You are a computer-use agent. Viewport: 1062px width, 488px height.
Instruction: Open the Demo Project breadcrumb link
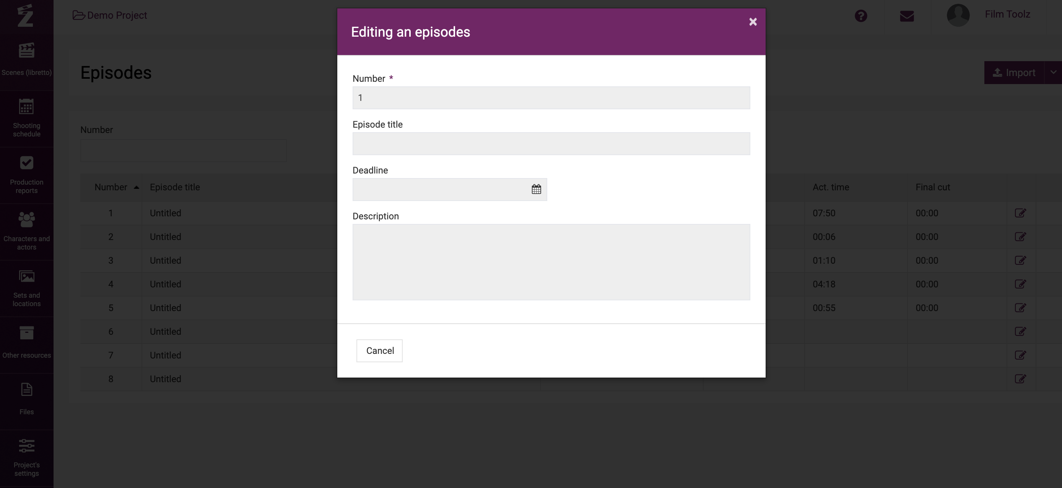[110, 15]
